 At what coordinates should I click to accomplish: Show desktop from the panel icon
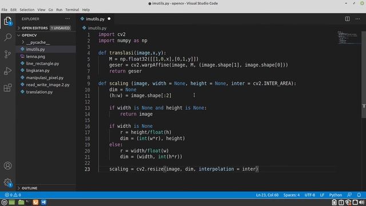pyautogui.click(x=11, y=202)
